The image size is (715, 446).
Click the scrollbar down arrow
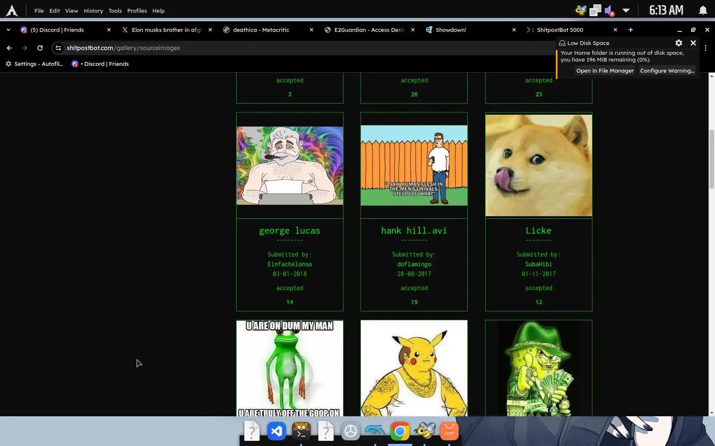[x=712, y=413]
